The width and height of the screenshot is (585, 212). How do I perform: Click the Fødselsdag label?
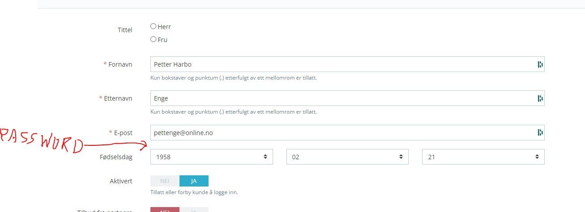click(116, 157)
